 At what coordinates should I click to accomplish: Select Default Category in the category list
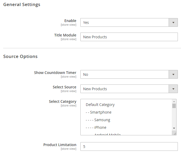click(x=100, y=105)
